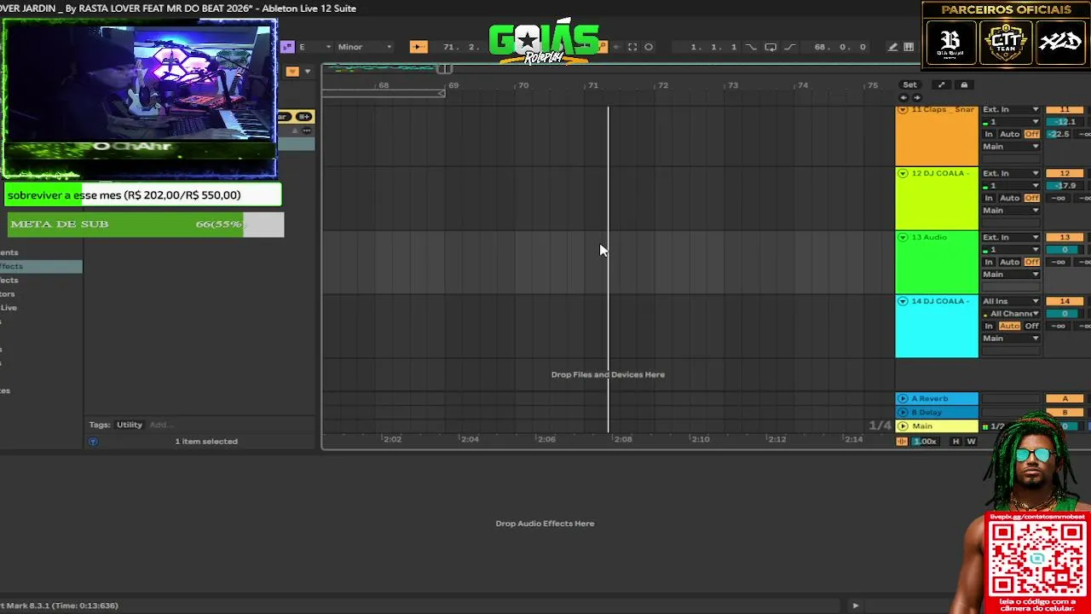Toggle return B activator button
Screen dimensions: 1091x614
(1065, 412)
